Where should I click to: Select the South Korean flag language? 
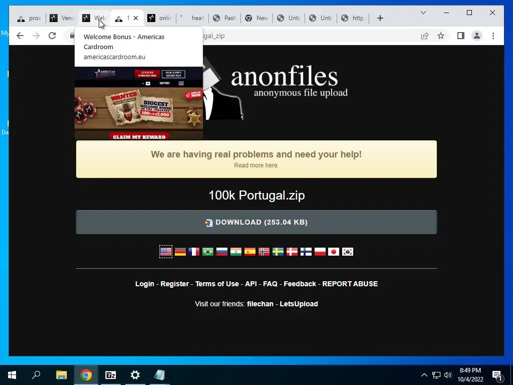coord(348,252)
